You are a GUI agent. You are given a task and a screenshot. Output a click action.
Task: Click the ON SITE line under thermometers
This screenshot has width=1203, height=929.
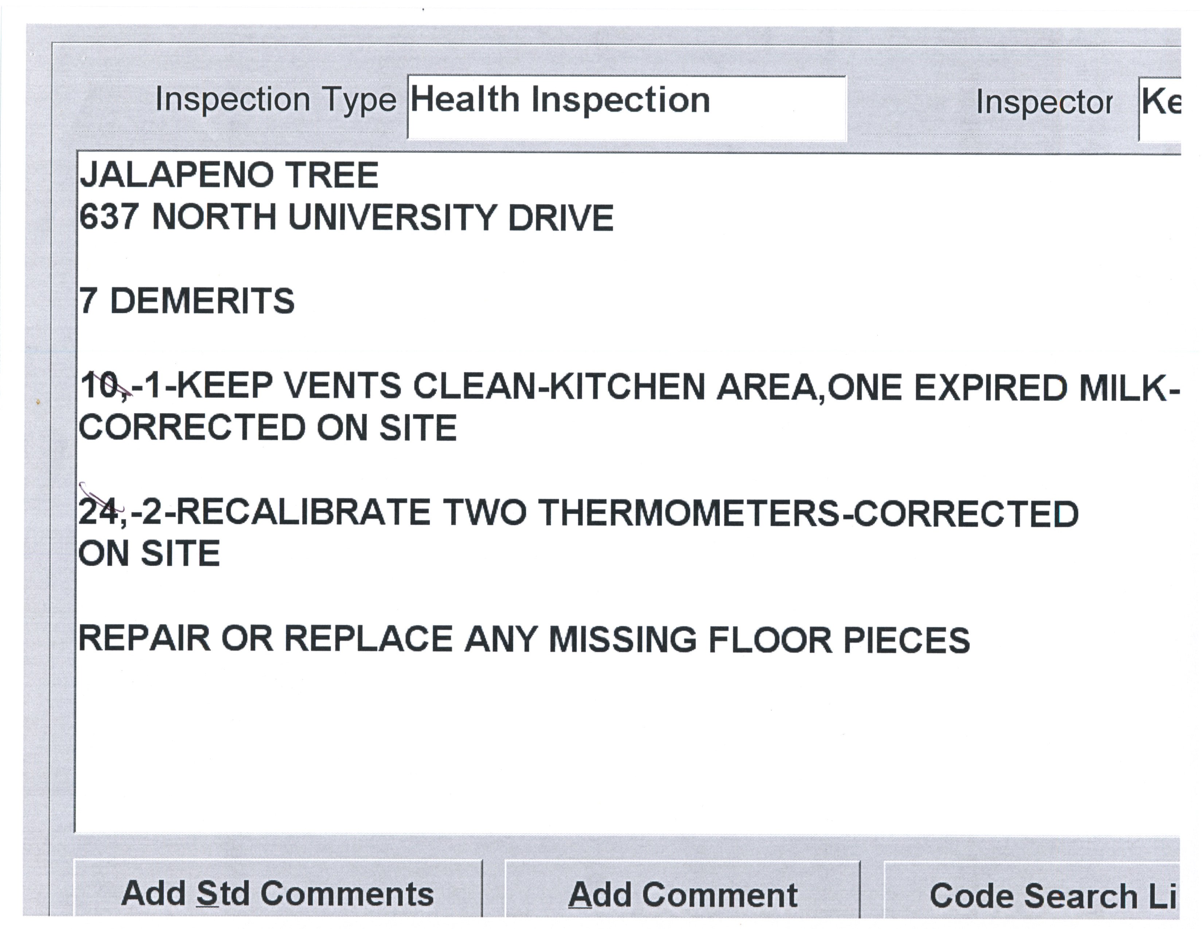pos(150,554)
